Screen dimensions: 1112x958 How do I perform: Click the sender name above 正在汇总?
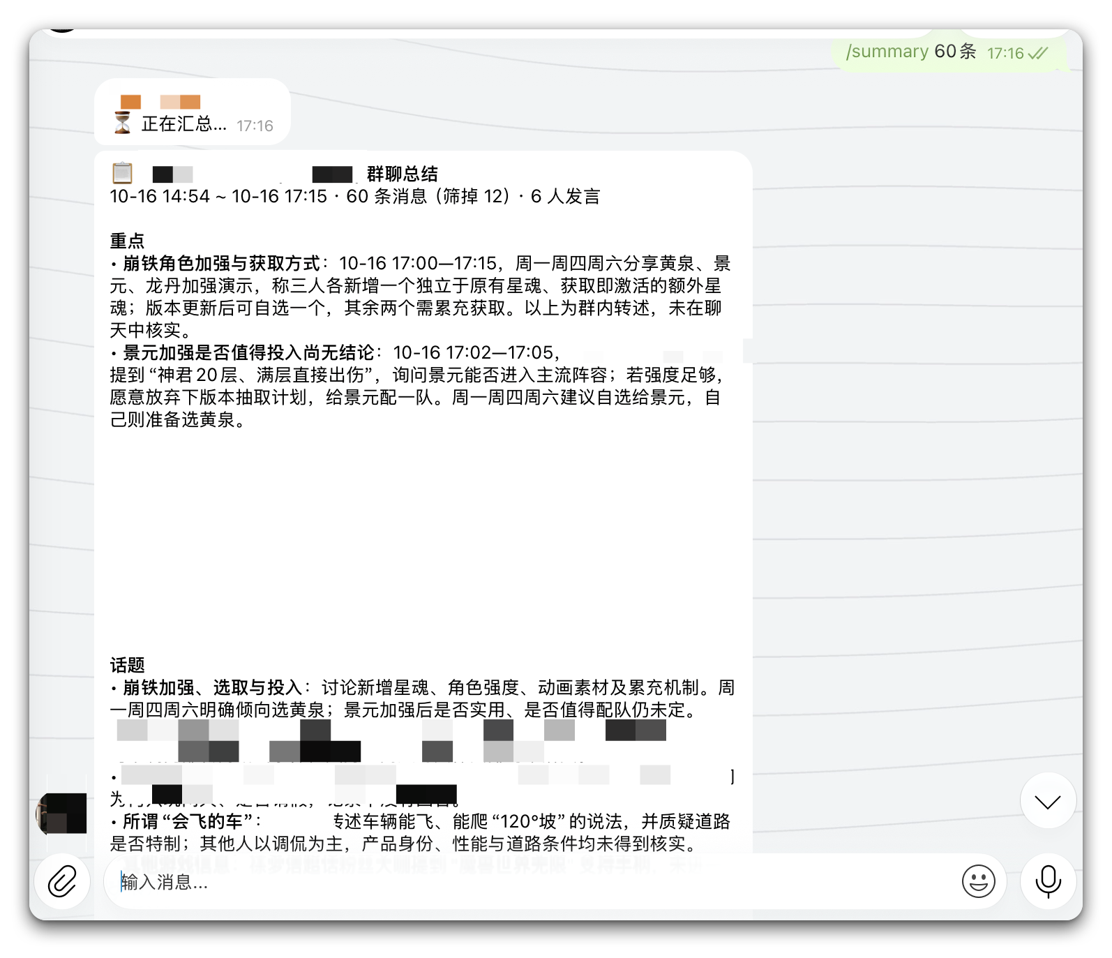point(160,102)
